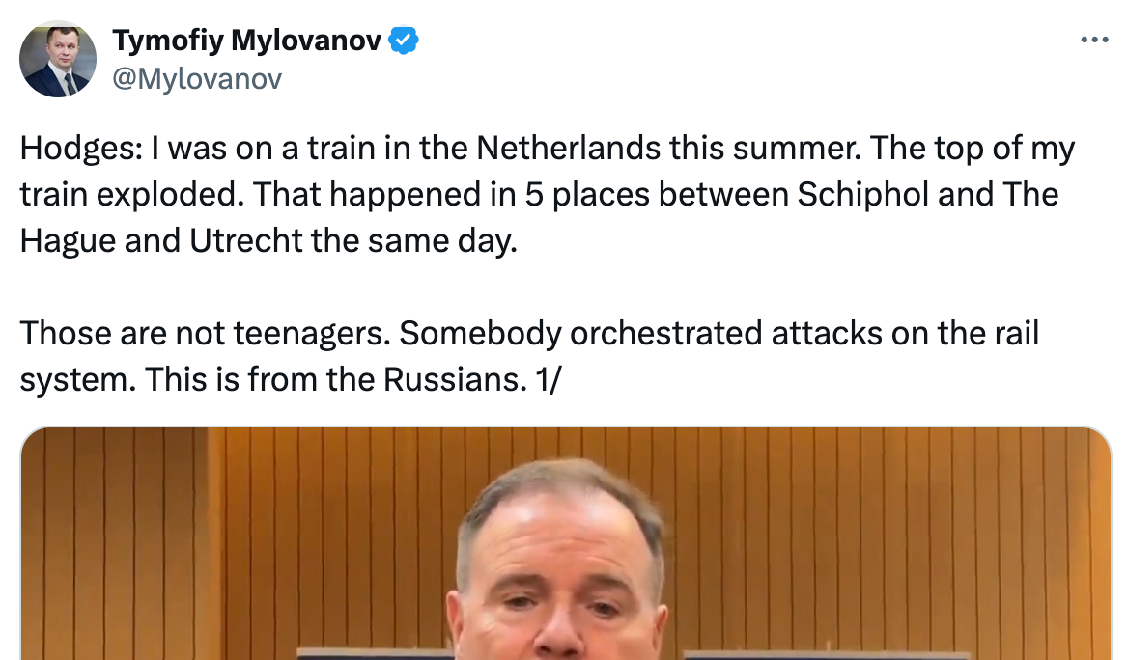Open the @Mylovanov handle link
The width and height of the screenshot is (1128, 660).
point(197,78)
